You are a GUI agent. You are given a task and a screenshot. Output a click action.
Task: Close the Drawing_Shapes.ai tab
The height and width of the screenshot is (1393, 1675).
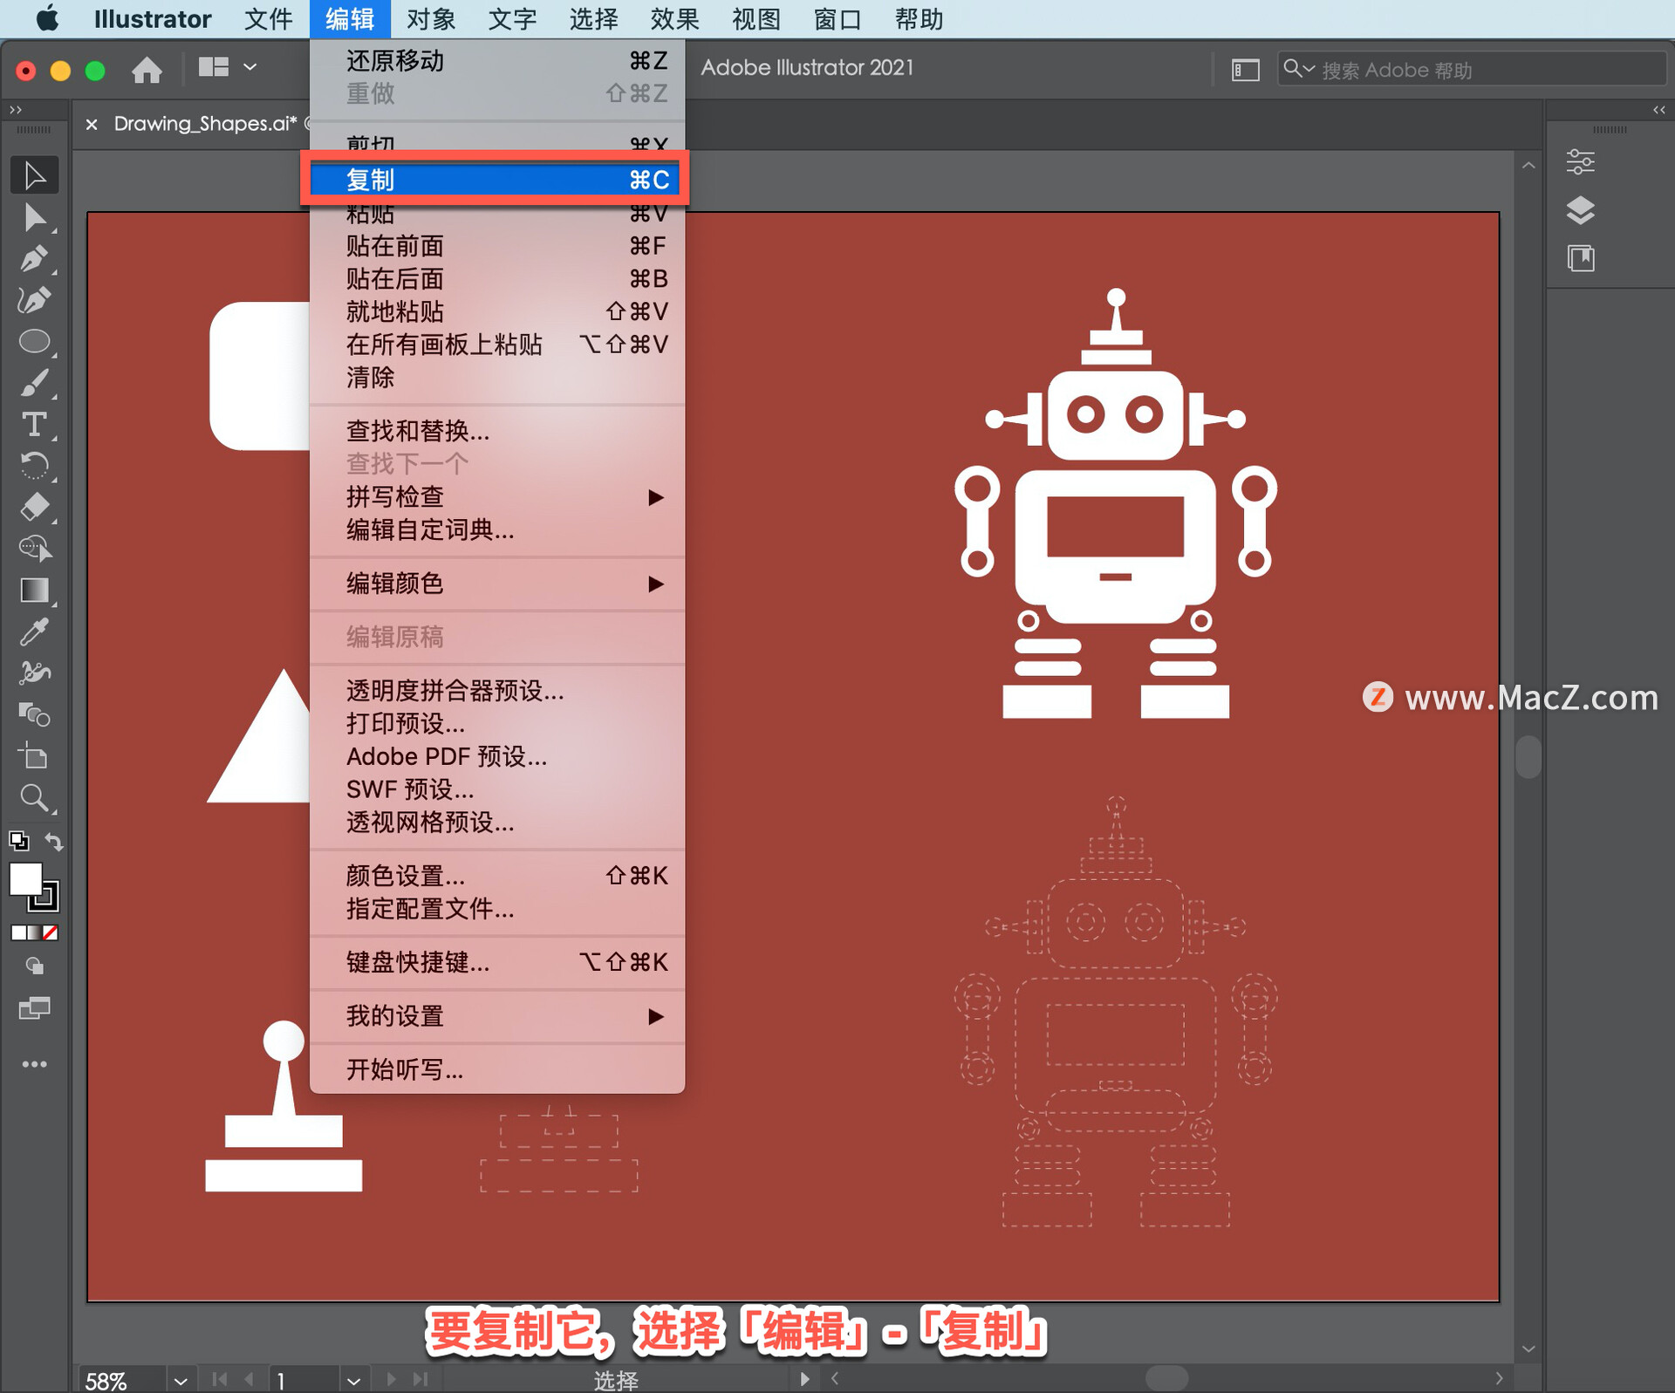coord(92,124)
